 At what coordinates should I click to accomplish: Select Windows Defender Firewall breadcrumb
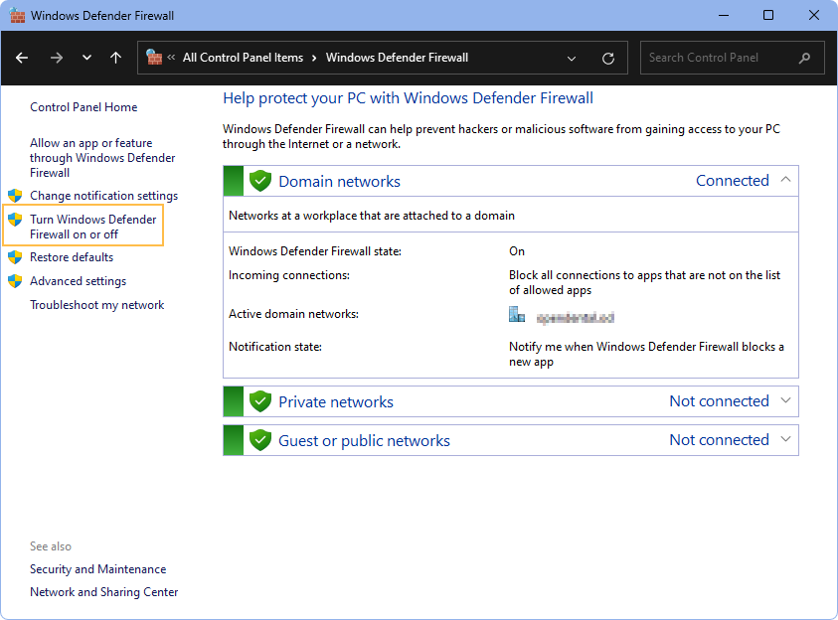pos(397,58)
